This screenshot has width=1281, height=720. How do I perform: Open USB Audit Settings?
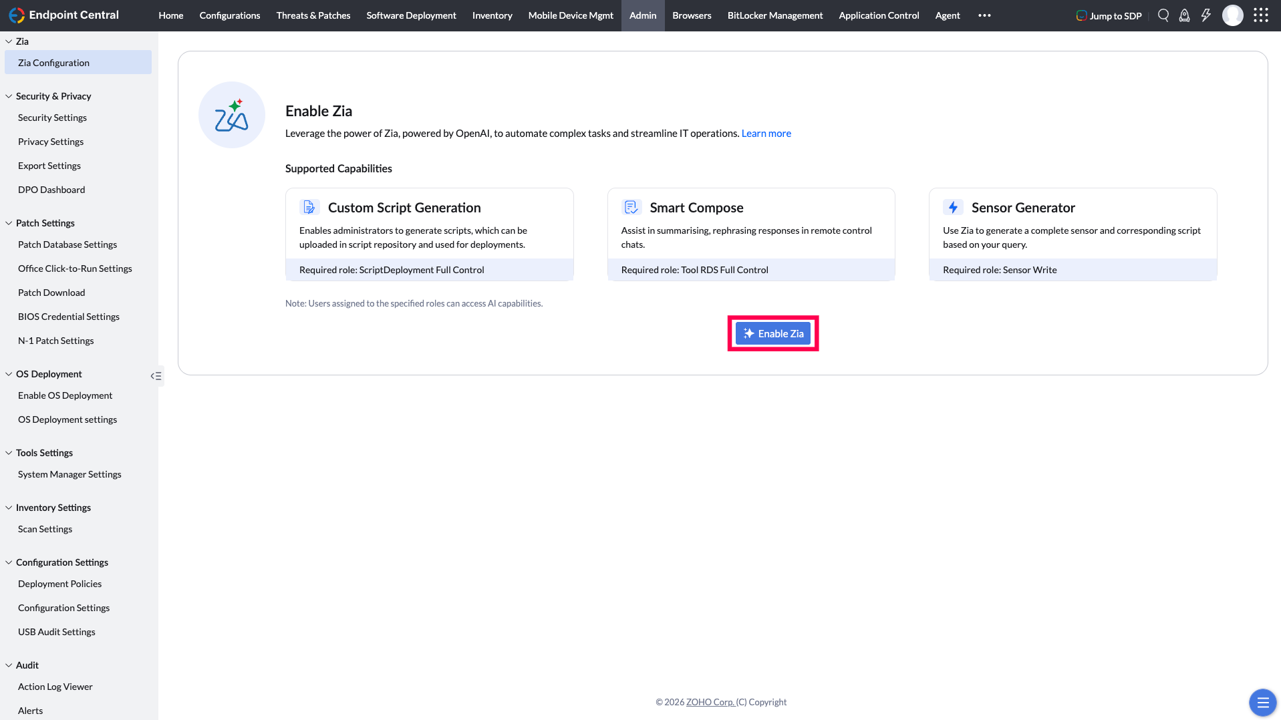(57, 632)
